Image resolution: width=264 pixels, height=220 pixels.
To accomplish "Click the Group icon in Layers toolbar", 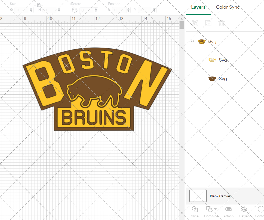I will point(195,23).
